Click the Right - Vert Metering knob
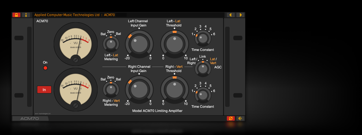 pyautogui.click(x=111, y=90)
